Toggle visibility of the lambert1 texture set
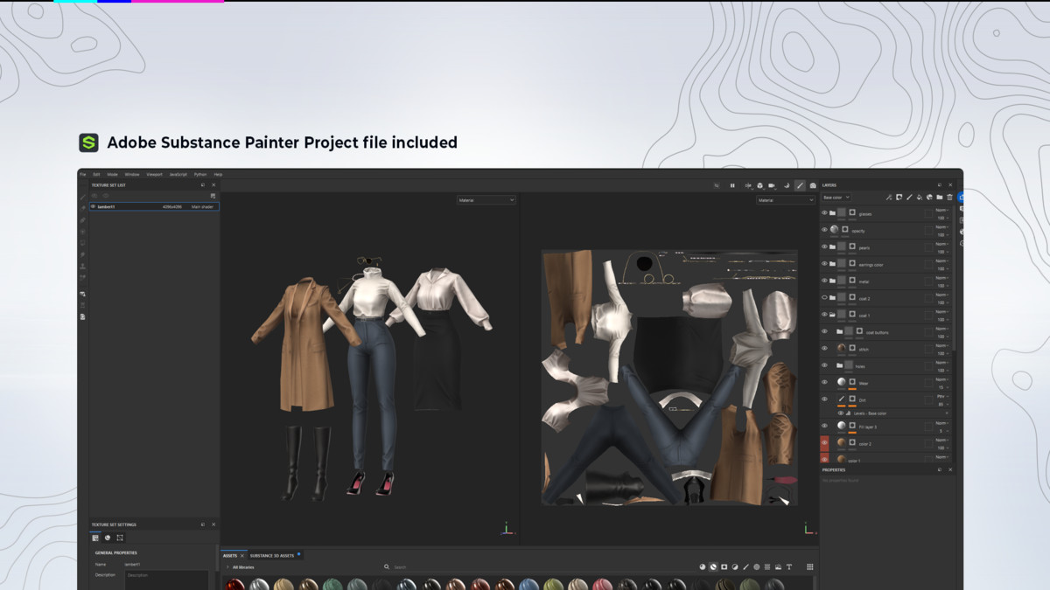The width and height of the screenshot is (1050, 590). point(94,206)
